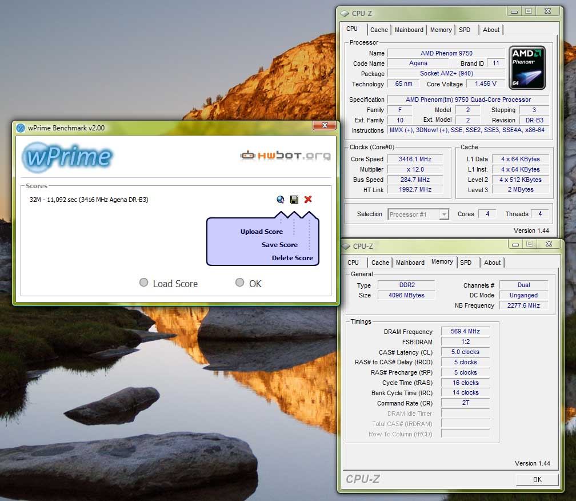Click the Core Speed 3416.1 MHz value
Viewport: 576px width, 501px height.
click(x=415, y=159)
